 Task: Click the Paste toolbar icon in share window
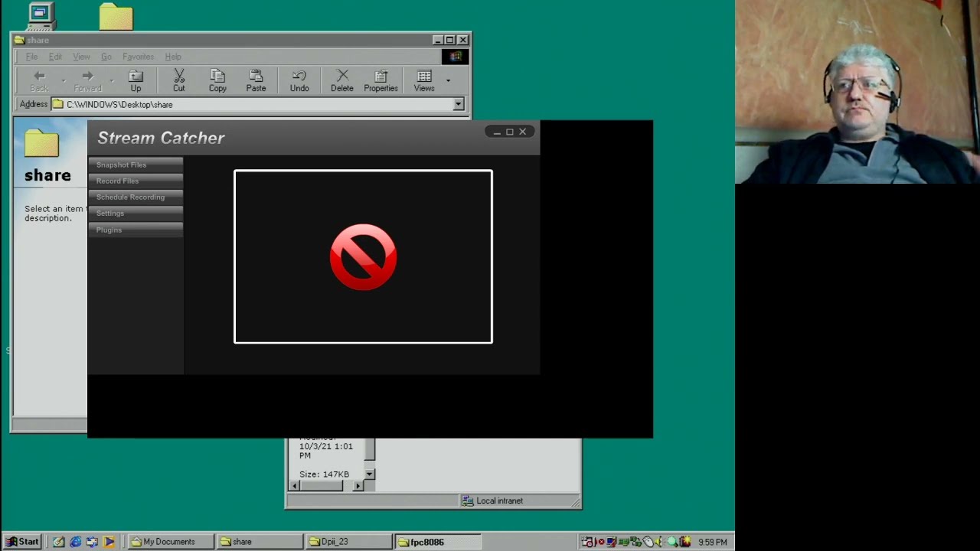point(256,80)
